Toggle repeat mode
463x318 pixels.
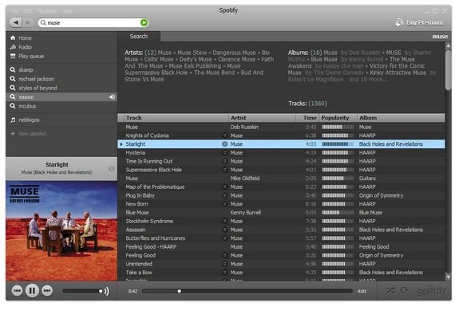click(x=404, y=290)
